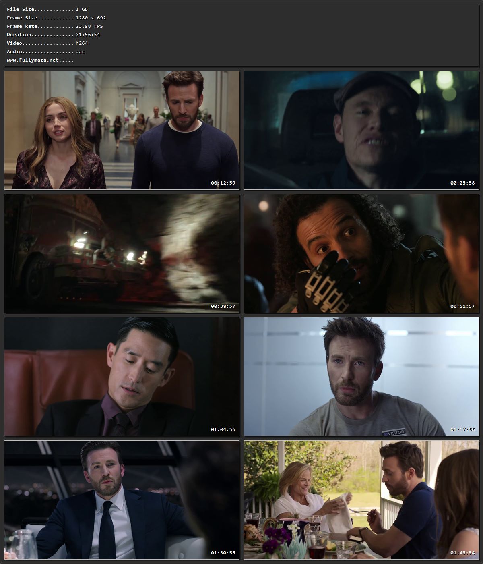
Task: Click the 00:25:58 timestamp
Action: click(x=462, y=183)
